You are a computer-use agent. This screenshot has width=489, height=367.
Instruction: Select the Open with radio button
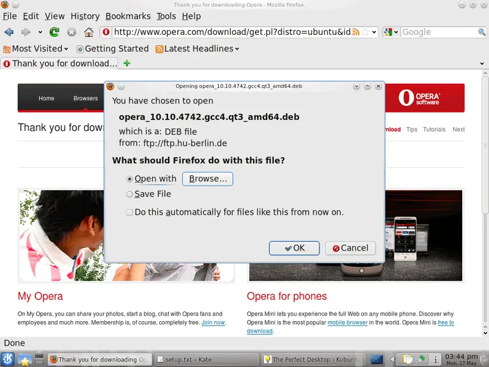[130, 179]
